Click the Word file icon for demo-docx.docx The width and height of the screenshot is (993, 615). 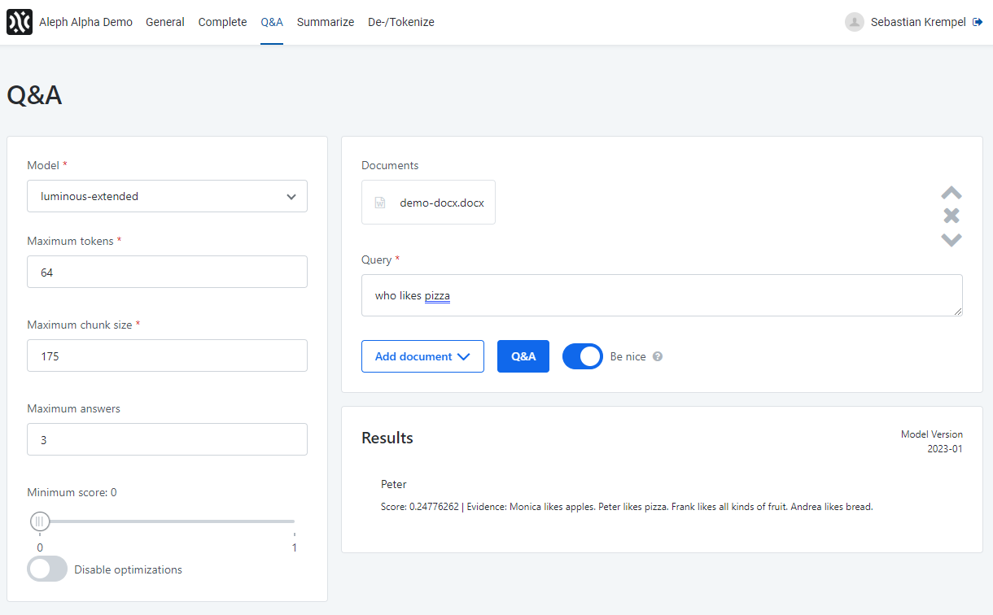(380, 203)
